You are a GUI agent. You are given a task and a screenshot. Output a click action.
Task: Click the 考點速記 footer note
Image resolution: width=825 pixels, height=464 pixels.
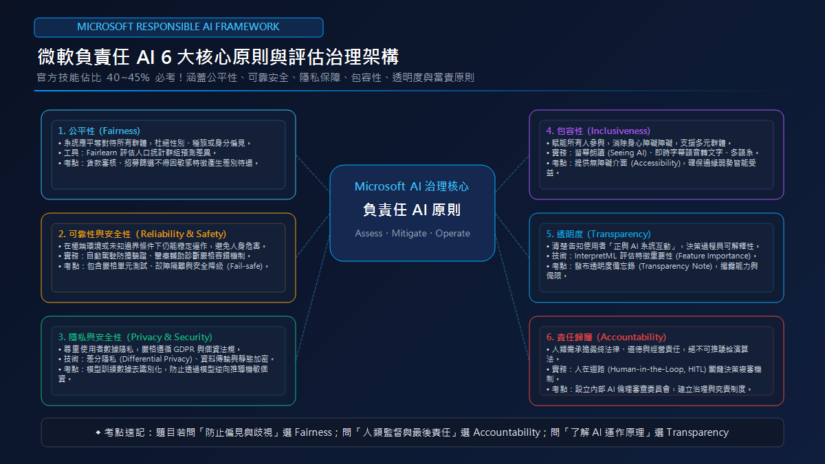pos(412,432)
